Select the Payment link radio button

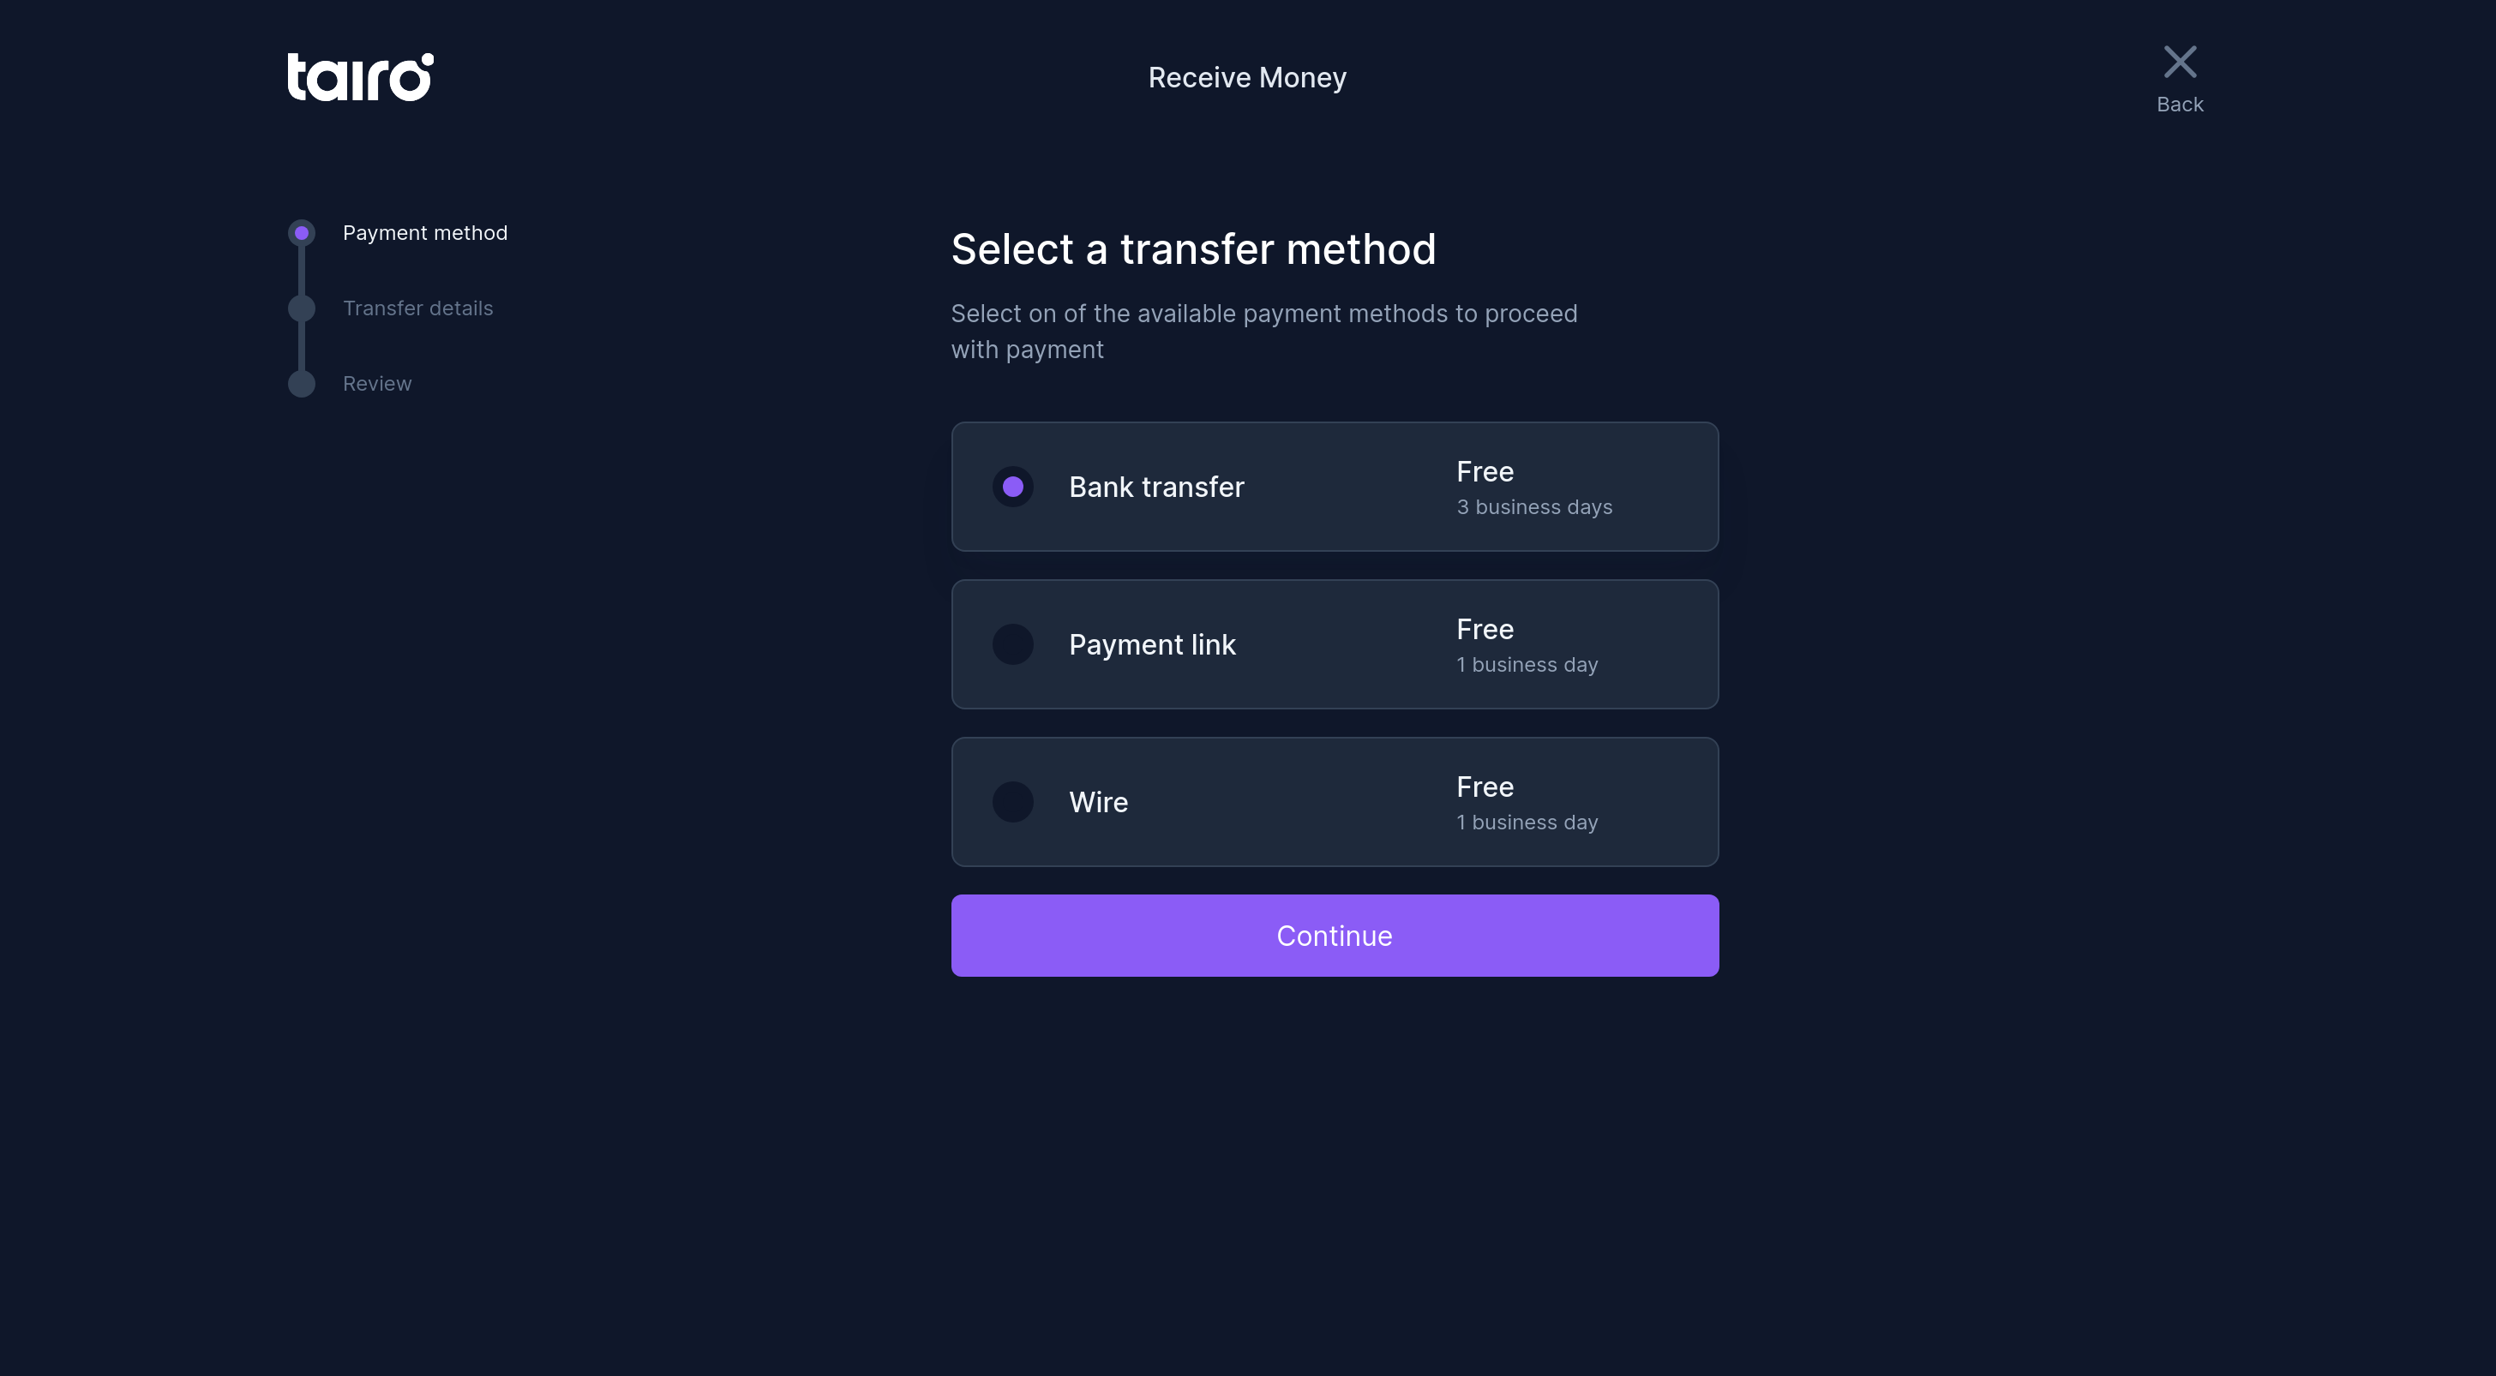[1012, 645]
